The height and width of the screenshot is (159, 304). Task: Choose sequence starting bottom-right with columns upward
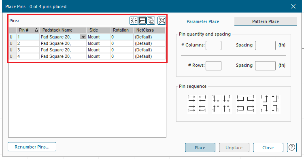pyautogui.click(x=226, y=109)
